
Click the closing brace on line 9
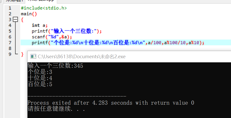[22, 54]
